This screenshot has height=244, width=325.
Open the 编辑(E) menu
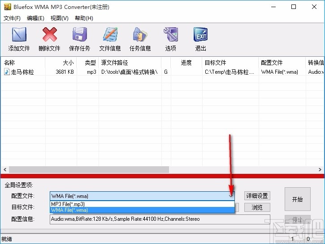pyautogui.click(x=35, y=18)
